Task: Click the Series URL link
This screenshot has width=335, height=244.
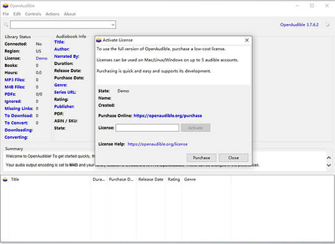Action: click(x=65, y=92)
